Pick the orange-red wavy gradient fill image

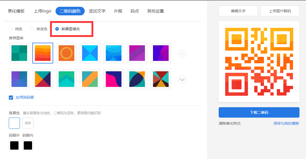43,53
